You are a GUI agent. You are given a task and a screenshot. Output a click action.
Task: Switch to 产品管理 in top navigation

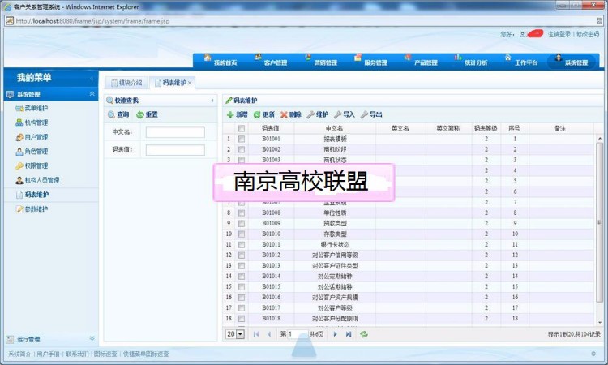point(421,61)
